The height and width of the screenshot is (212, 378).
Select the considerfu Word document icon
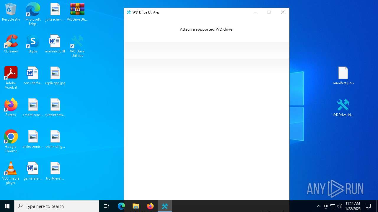[x=33, y=76]
